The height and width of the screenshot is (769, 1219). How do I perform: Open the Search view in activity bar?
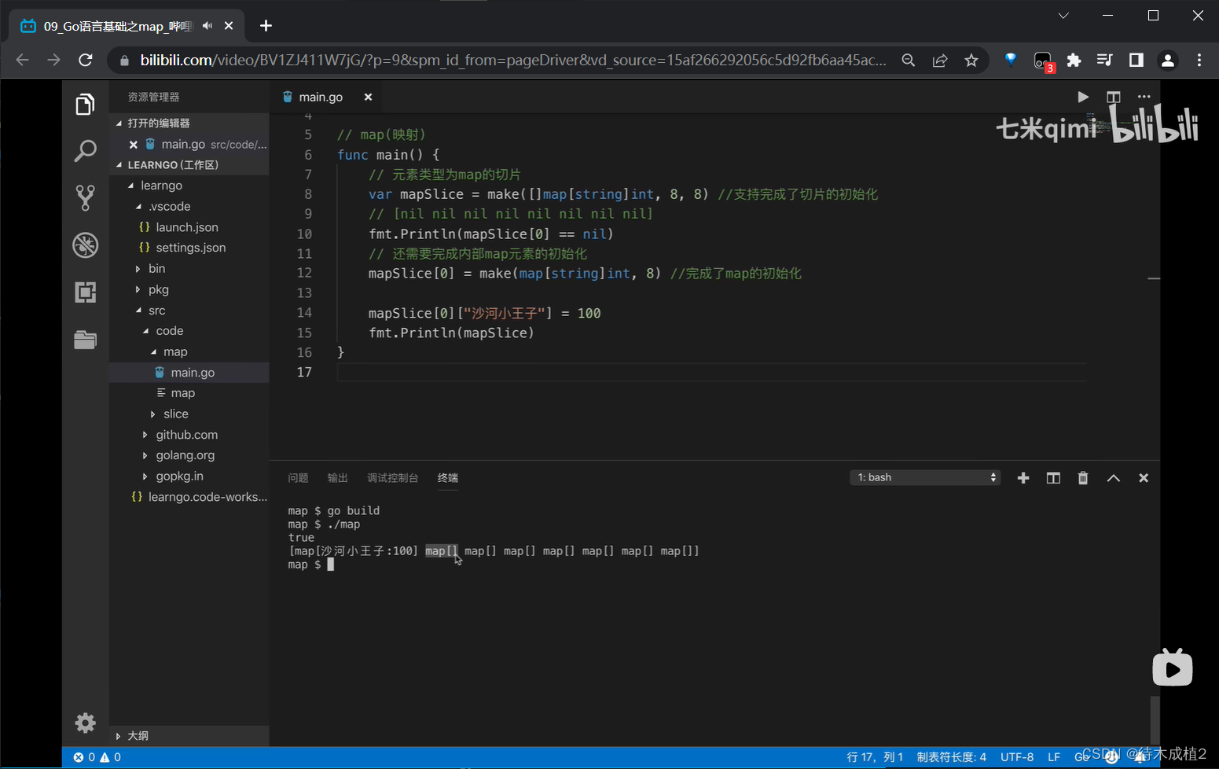pyautogui.click(x=85, y=151)
